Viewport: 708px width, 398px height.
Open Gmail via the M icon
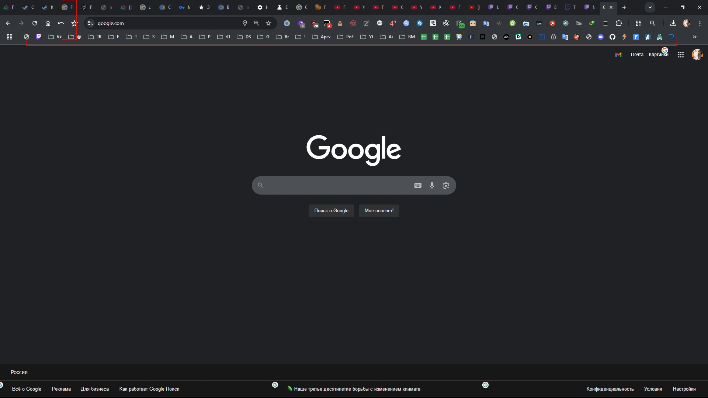pos(618,55)
